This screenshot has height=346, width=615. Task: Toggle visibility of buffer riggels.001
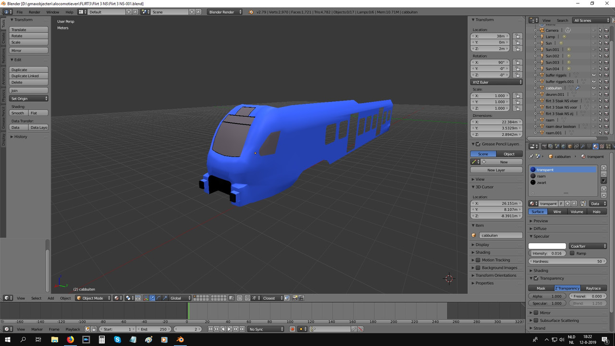(594, 82)
